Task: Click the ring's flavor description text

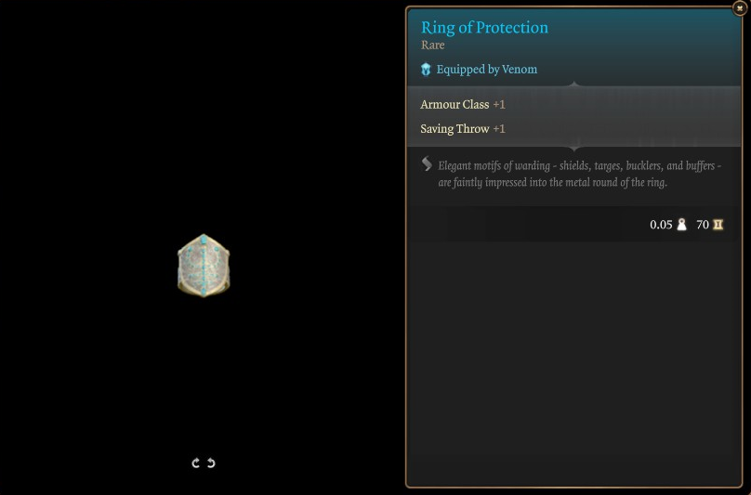Action: (x=579, y=174)
